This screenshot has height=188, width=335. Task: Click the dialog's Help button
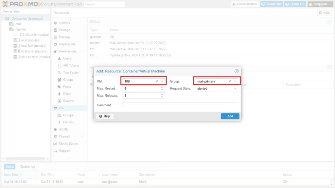pyautogui.click(x=105, y=116)
